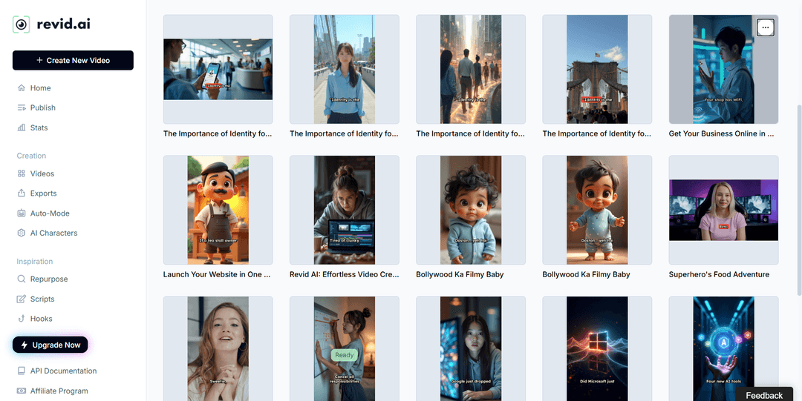Click the revid.ai logo icon
The width and height of the screenshot is (802, 401).
coord(21,24)
